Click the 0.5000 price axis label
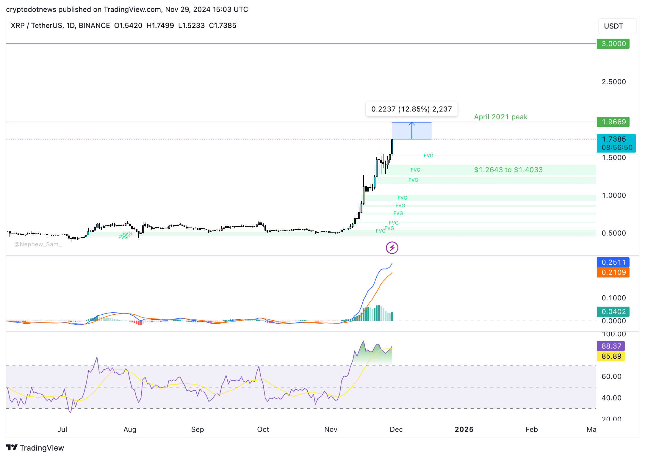645x458 pixels. tap(613, 233)
